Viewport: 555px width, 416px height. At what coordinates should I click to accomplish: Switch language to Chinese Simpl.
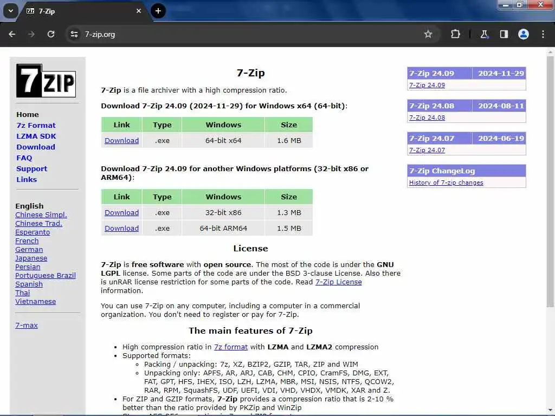point(41,214)
